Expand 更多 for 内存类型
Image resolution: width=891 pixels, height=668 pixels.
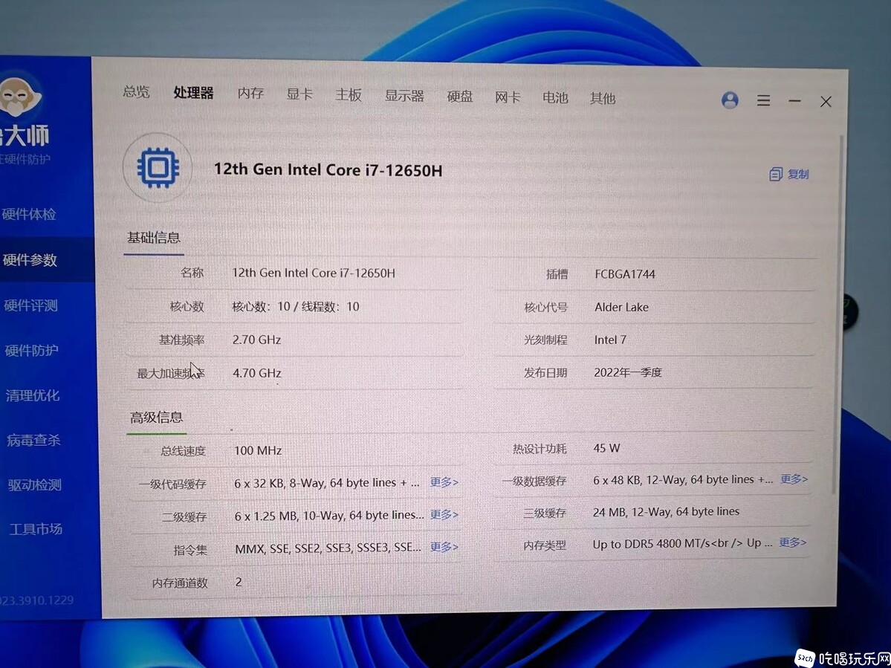793,542
